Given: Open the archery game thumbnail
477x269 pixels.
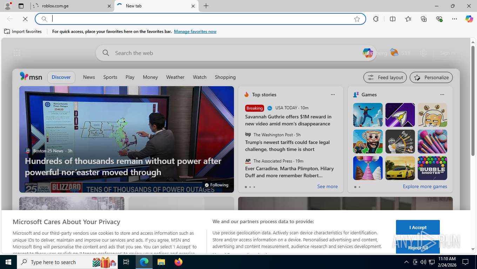Looking at the screenshot, I should (400, 142).
